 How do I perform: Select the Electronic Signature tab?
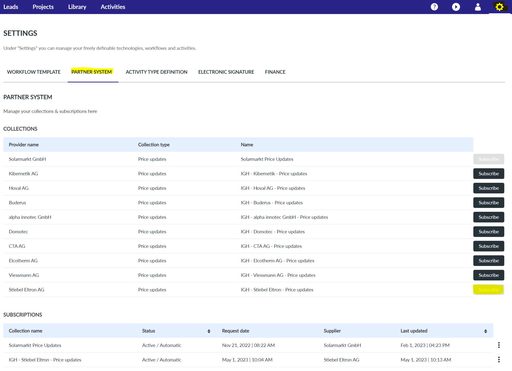click(x=226, y=72)
